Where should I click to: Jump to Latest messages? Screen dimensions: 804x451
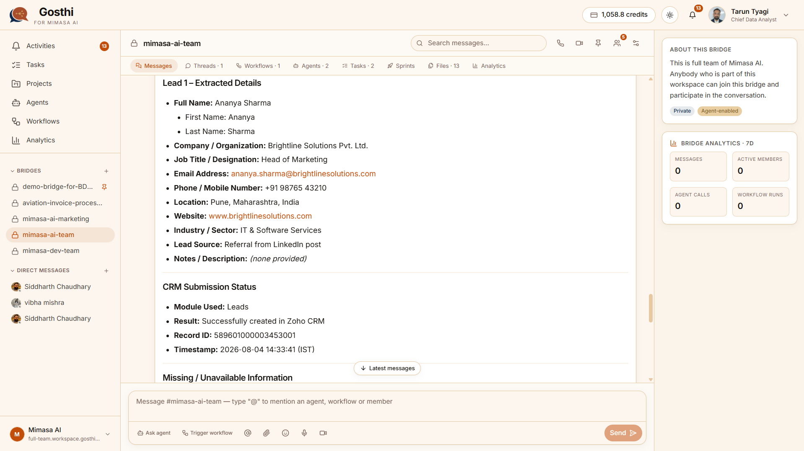click(x=387, y=368)
